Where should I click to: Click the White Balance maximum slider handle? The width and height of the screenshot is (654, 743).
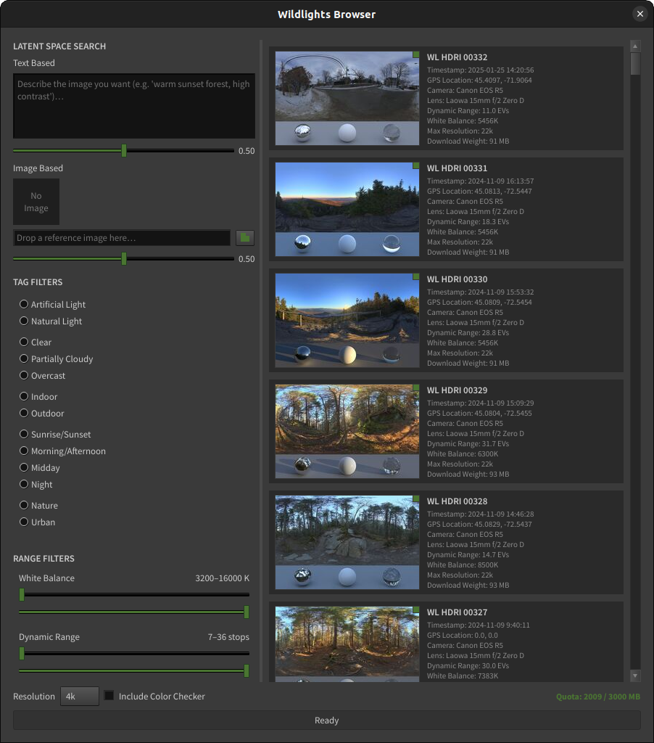pyautogui.click(x=247, y=612)
